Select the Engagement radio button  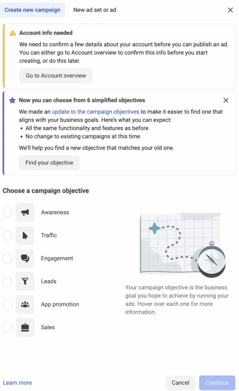(x=7, y=258)
